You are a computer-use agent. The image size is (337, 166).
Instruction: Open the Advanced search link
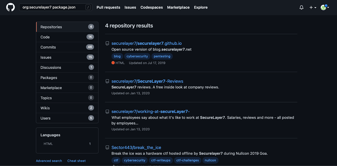pos(49,161)
